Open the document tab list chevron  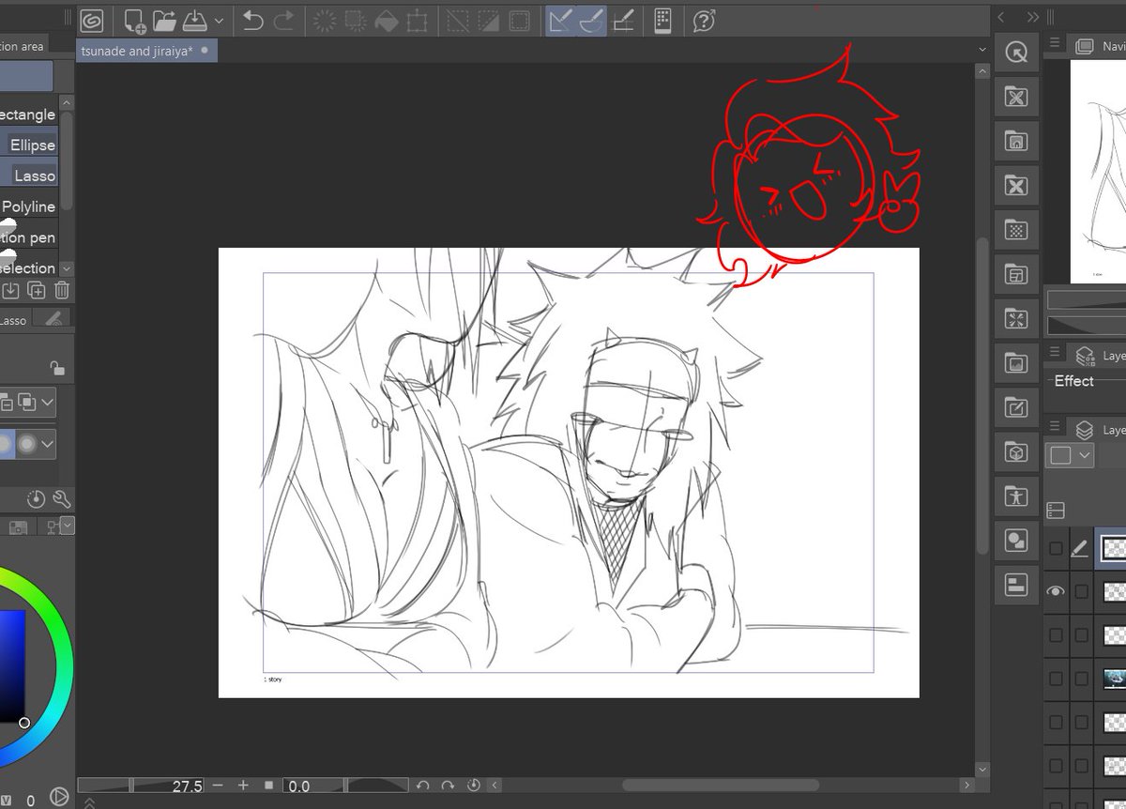(x=981, y=48)
